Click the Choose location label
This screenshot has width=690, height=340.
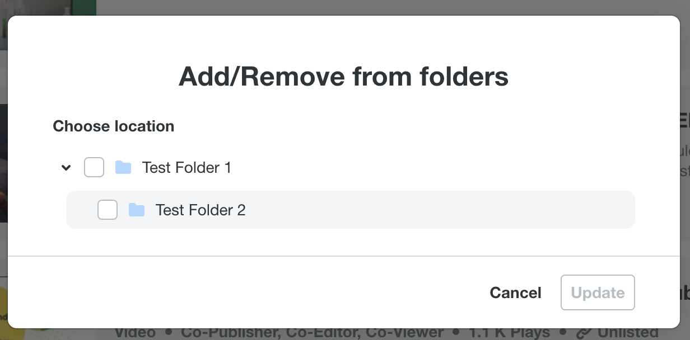click(114, 126)
